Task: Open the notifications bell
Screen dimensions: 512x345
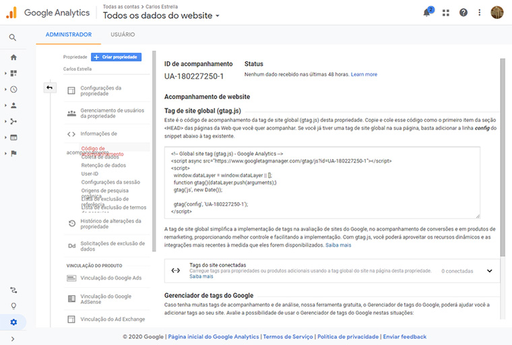Action: pos(426,12)
